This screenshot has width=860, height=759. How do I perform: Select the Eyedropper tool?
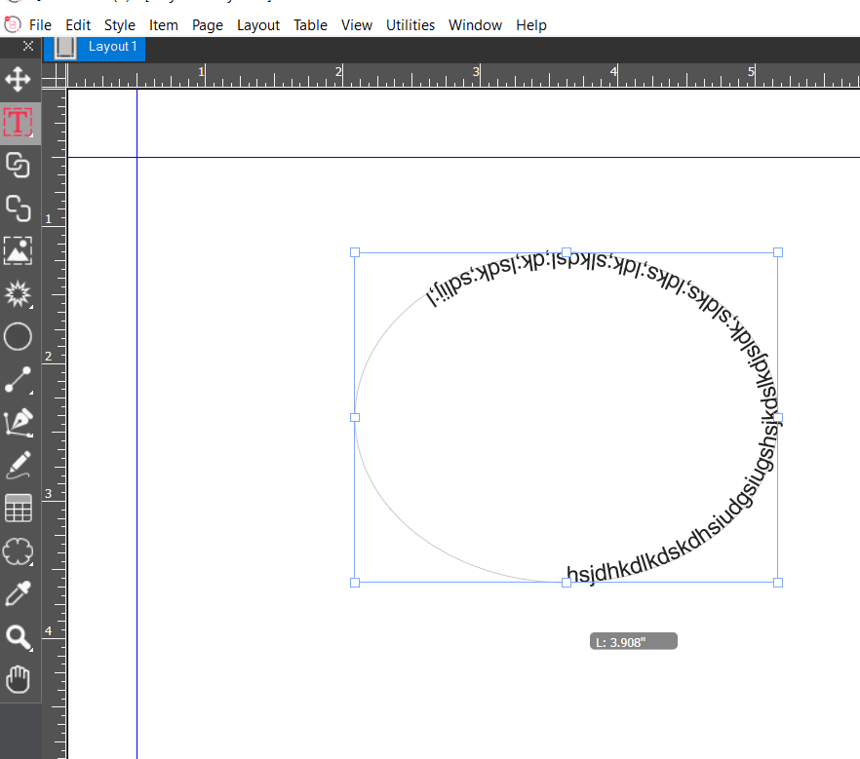click(x=20, y=593)
